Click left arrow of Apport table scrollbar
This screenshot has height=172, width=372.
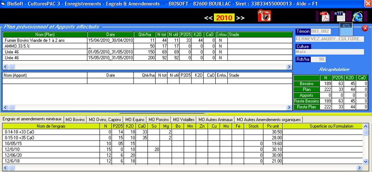(x=6, y=108)
